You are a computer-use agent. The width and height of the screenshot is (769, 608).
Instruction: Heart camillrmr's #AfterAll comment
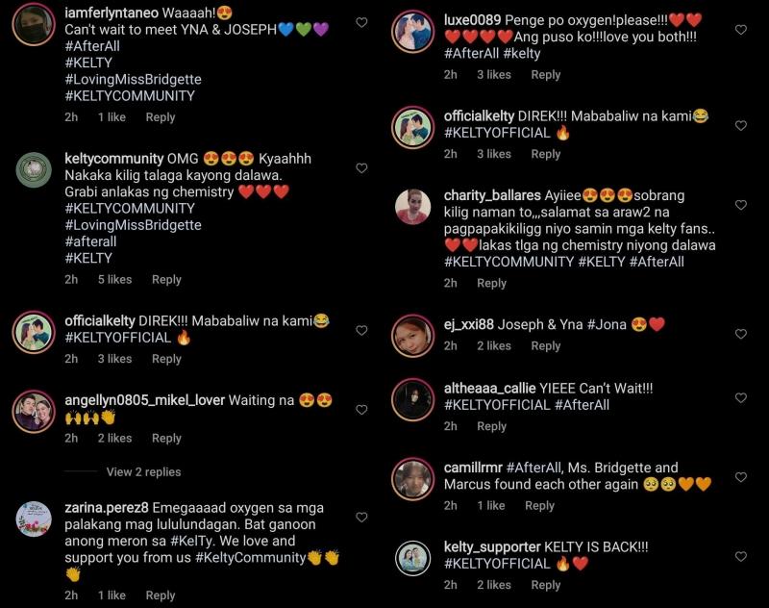[741, 477]
